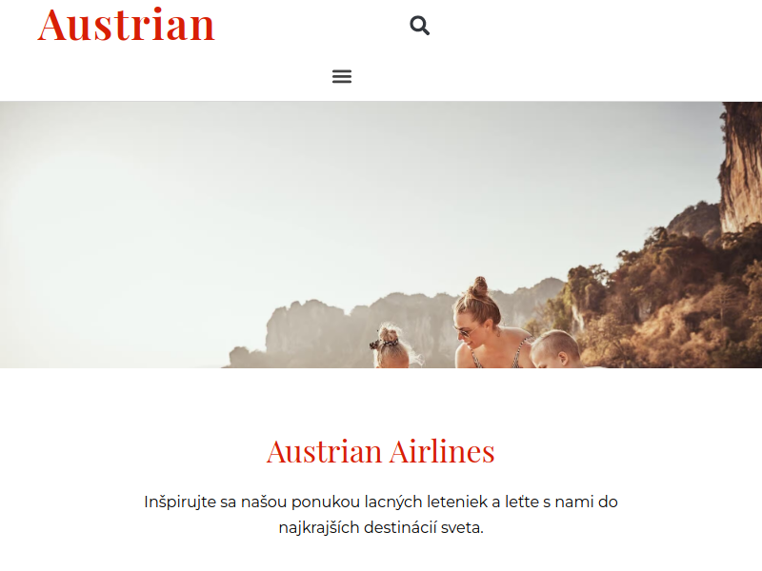762x571 pixels.
Task: Go home via the red Austrian logo
Action: (127, 25)
